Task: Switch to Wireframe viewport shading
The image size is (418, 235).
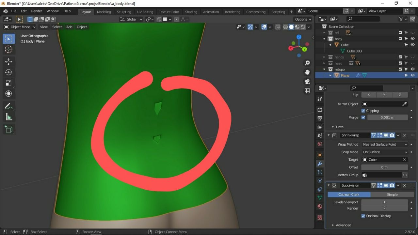Action: pyautogui.click(x=285, y=27)
